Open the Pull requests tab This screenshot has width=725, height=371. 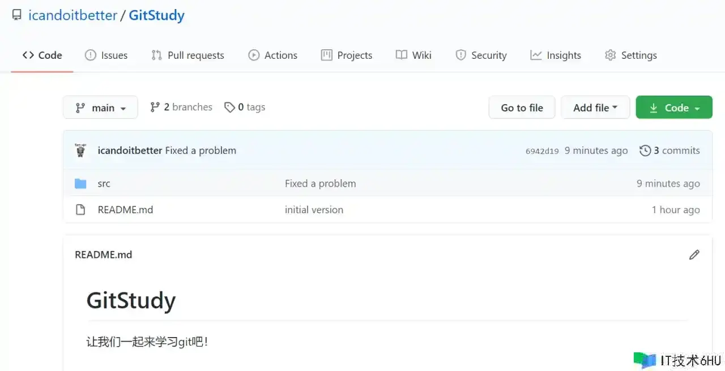point(187,55)
